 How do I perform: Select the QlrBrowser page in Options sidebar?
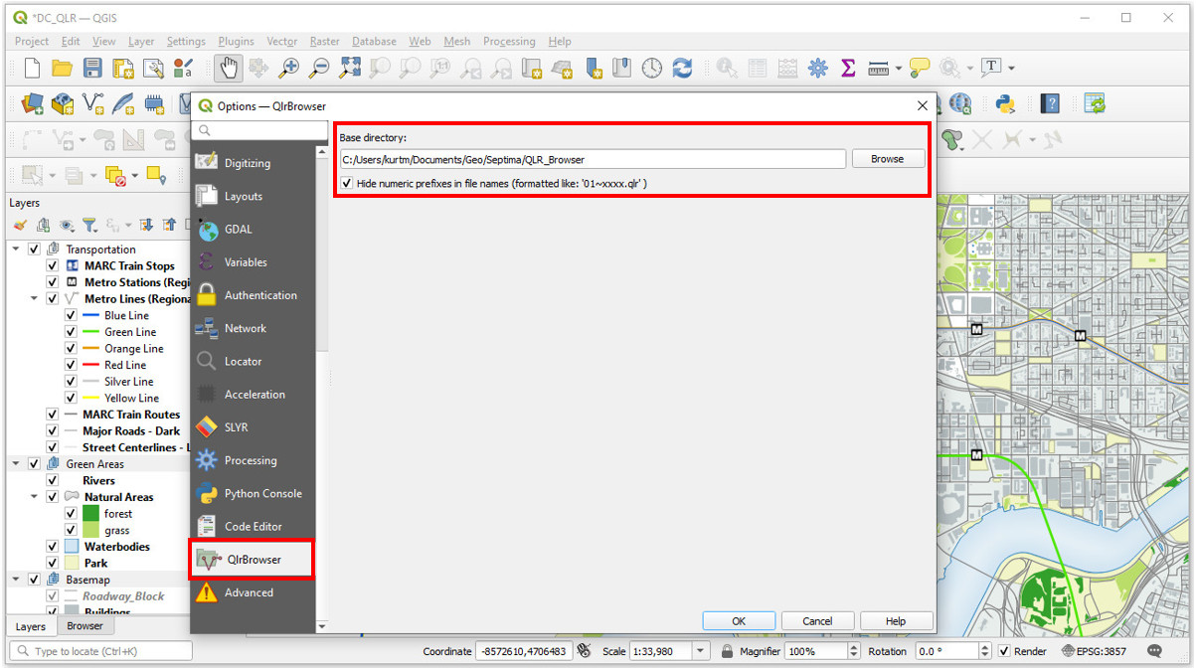(252, 559)
